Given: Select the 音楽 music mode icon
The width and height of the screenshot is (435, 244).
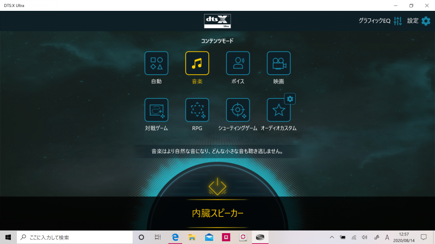Looking at the screenshot, I should click(x=197, y=63).
